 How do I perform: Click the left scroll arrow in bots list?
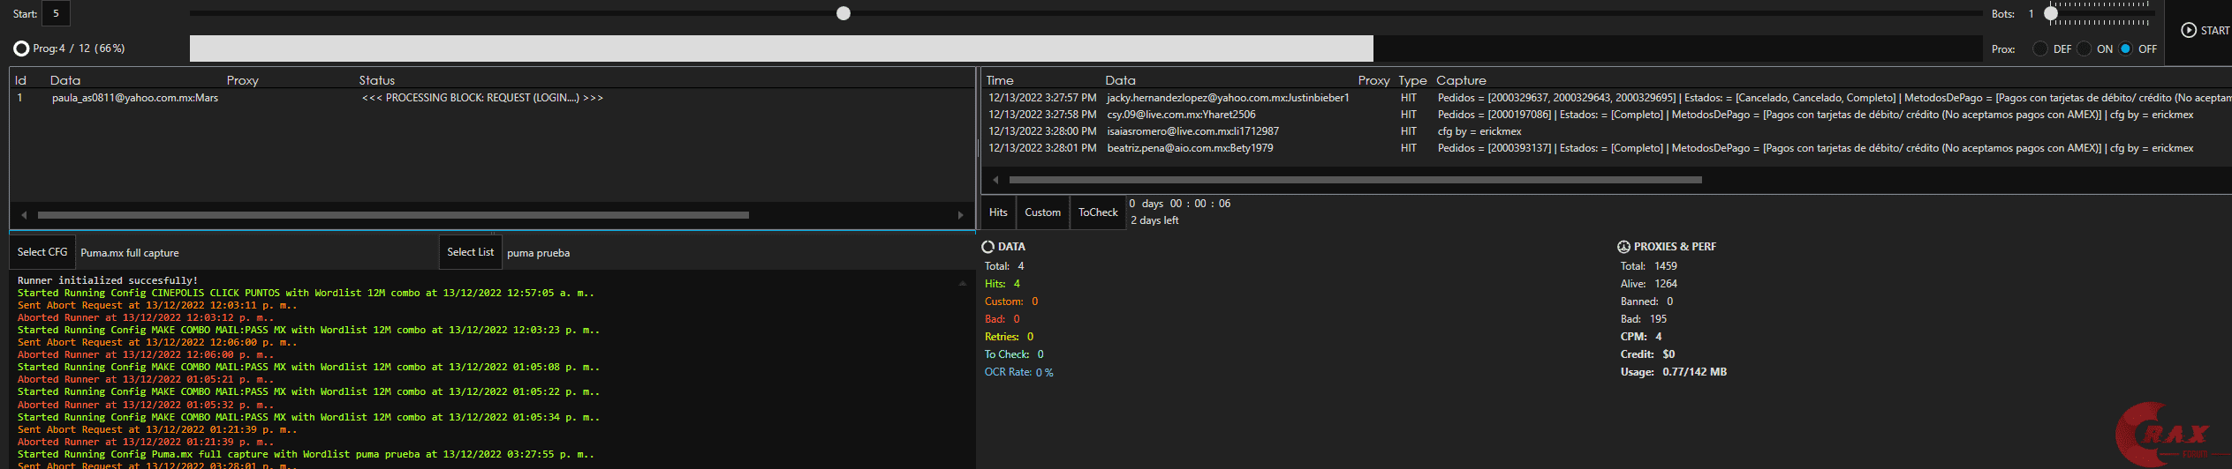click(24, 215)
